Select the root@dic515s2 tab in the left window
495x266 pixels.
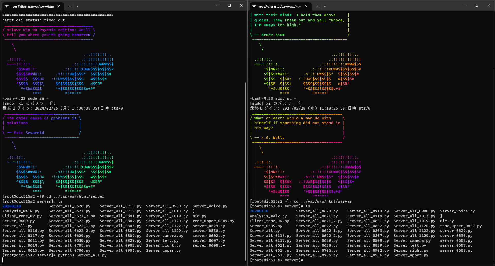(32, 6)
